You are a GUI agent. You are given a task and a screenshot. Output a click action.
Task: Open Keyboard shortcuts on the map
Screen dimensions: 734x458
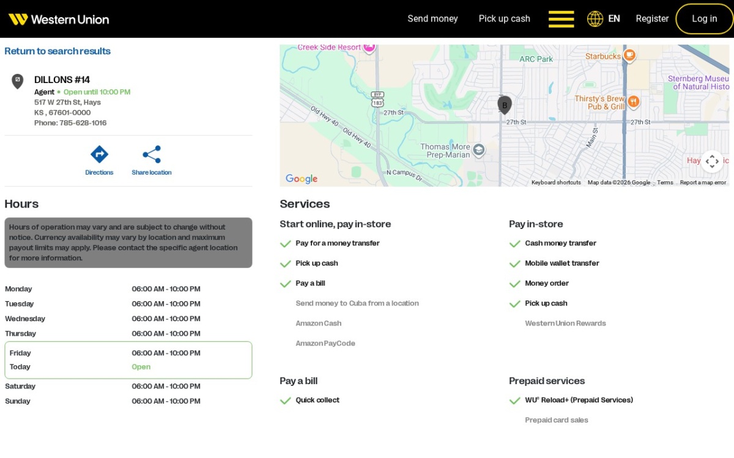point(556,183)
